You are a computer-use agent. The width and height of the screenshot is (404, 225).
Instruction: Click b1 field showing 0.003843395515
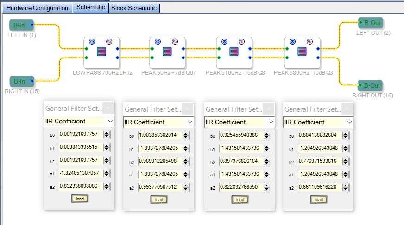pyautogui.click(x=81, y=147)
